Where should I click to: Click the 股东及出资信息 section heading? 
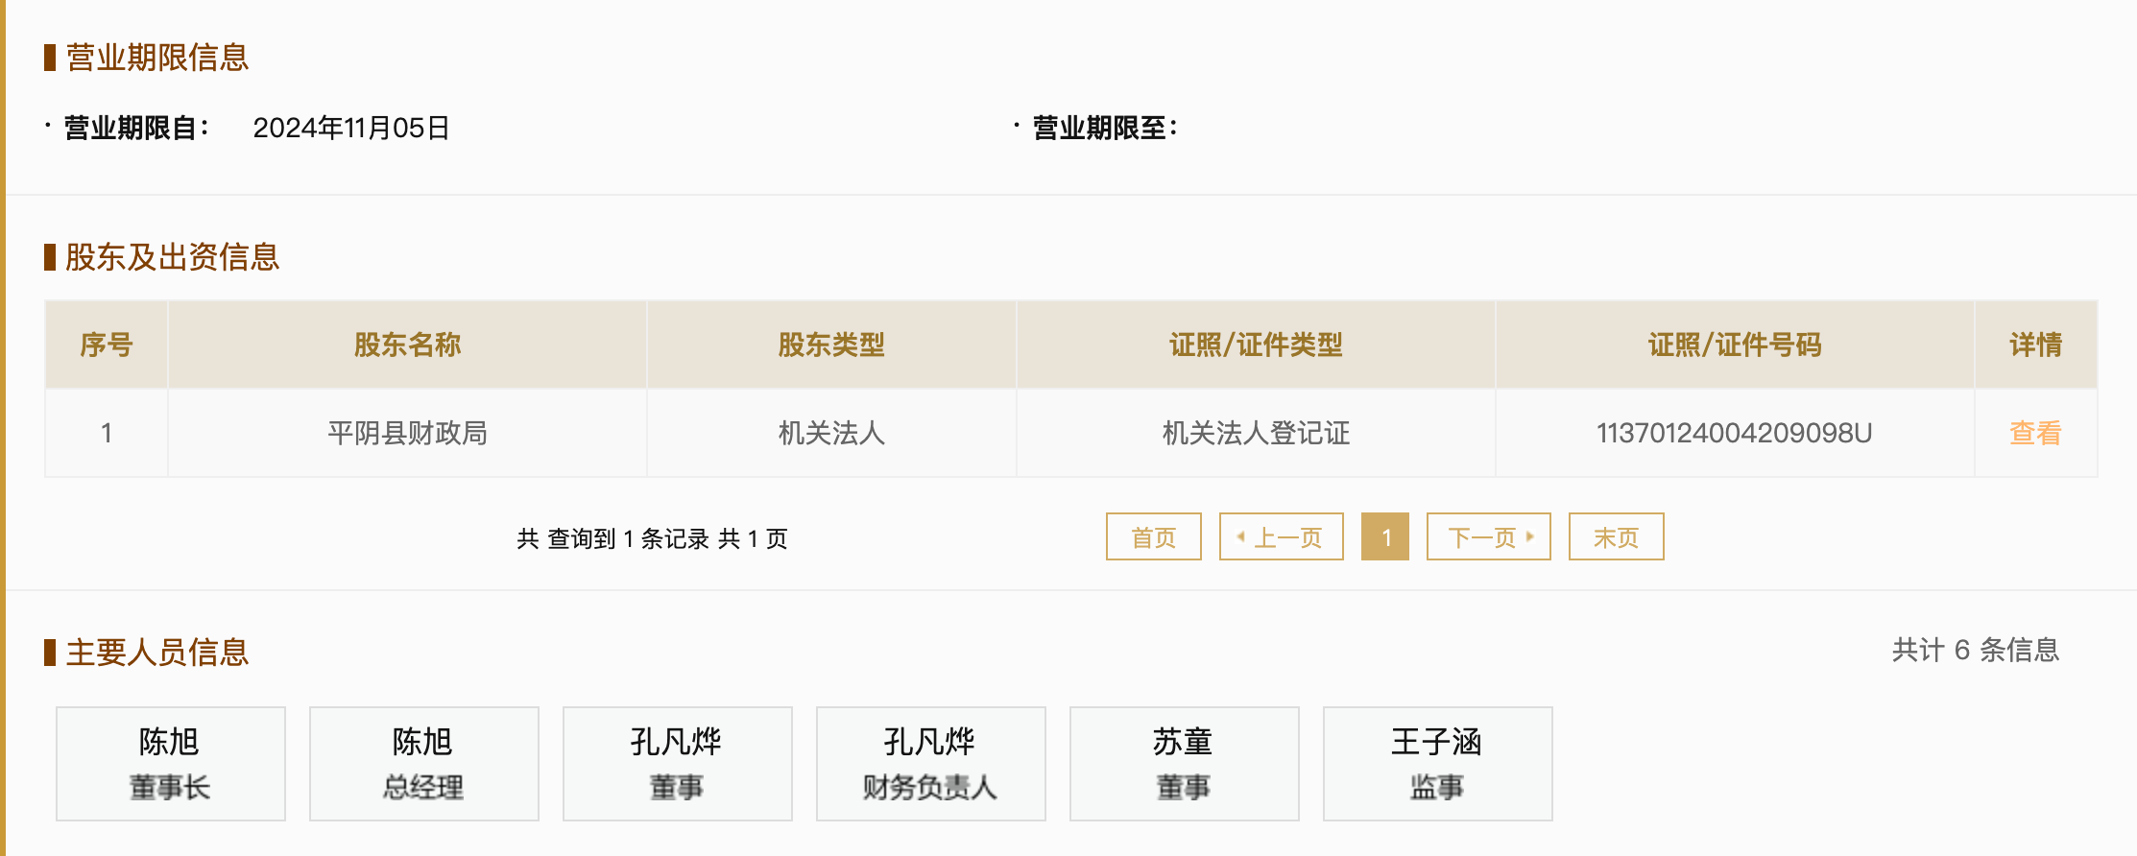[x=172, y=257]
